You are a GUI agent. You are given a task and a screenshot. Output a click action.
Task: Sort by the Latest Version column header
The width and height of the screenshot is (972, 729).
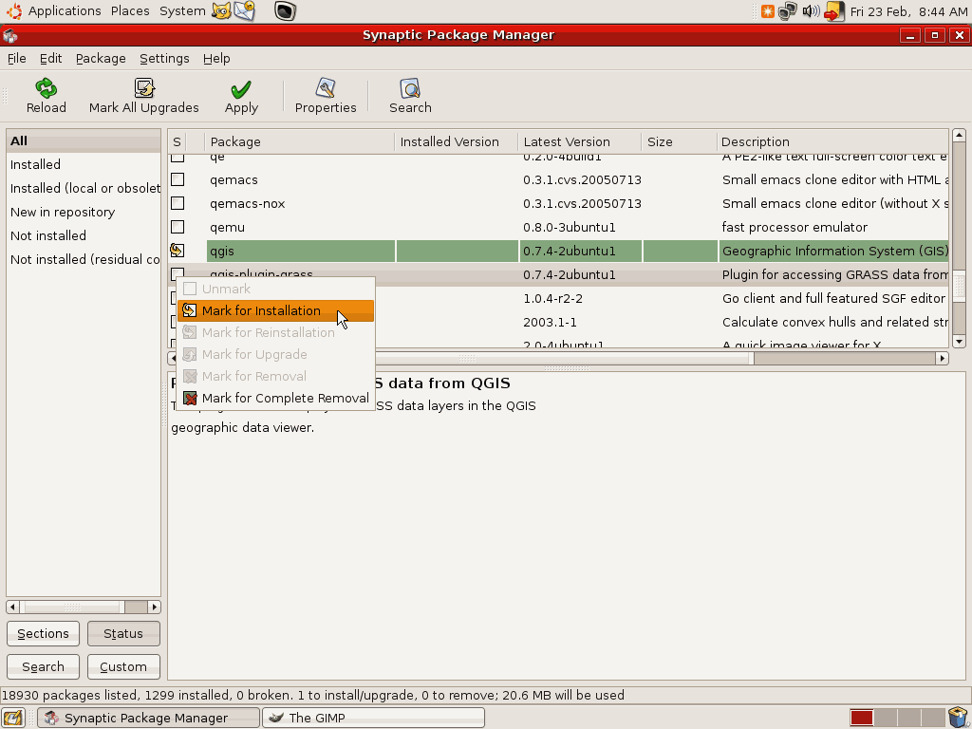pos(580,142)
